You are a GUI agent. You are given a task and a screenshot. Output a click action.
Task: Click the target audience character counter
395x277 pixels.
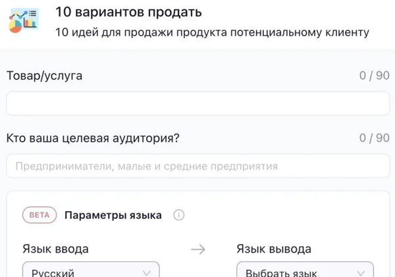pyautogui.click(x=374, y=138)
